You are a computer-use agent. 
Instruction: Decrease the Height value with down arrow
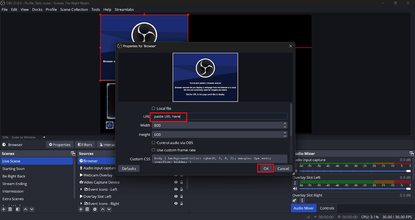285,136
